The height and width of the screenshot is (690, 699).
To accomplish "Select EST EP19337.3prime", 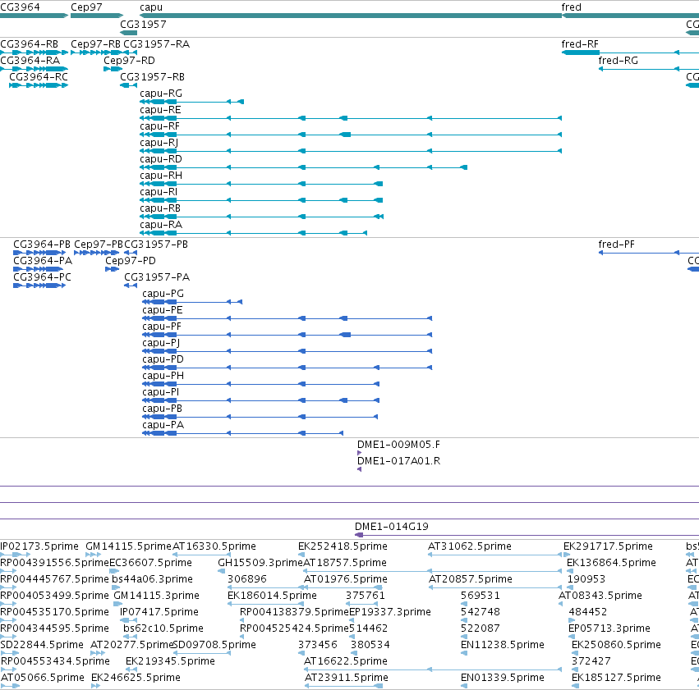I will (390, 612).
